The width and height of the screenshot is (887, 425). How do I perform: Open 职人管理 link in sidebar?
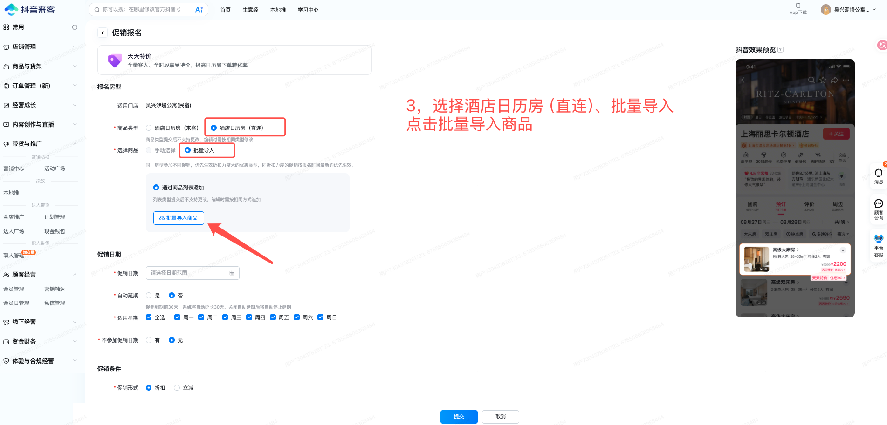click(14, 256)
